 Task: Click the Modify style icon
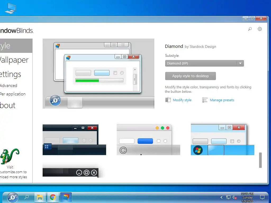click(x=168, y=100)
